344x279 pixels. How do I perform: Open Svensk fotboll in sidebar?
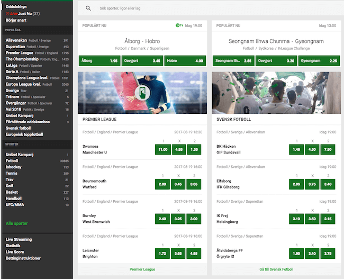click(x=18, y=128)
